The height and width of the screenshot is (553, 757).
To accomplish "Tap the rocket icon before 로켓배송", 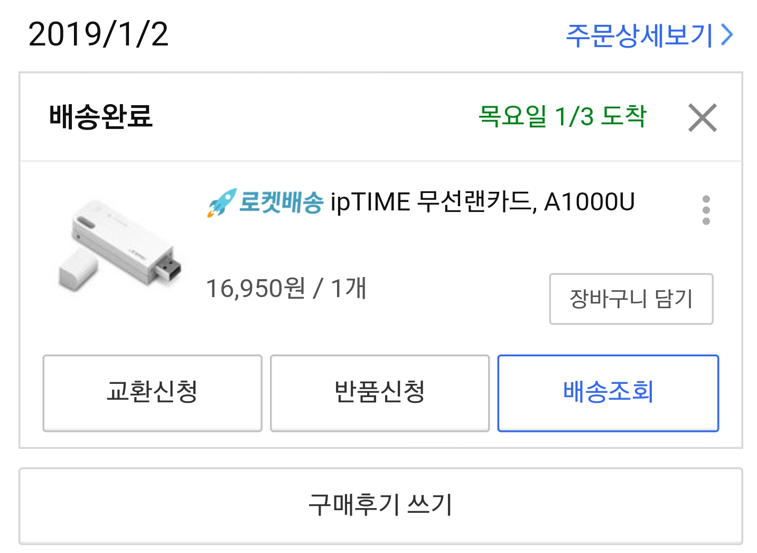I will 221,202.
